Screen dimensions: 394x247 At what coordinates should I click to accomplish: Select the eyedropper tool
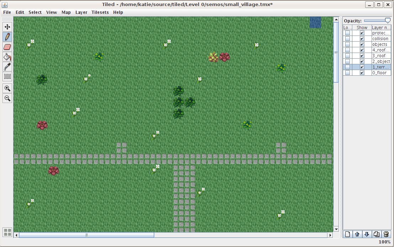pos(7,66)
